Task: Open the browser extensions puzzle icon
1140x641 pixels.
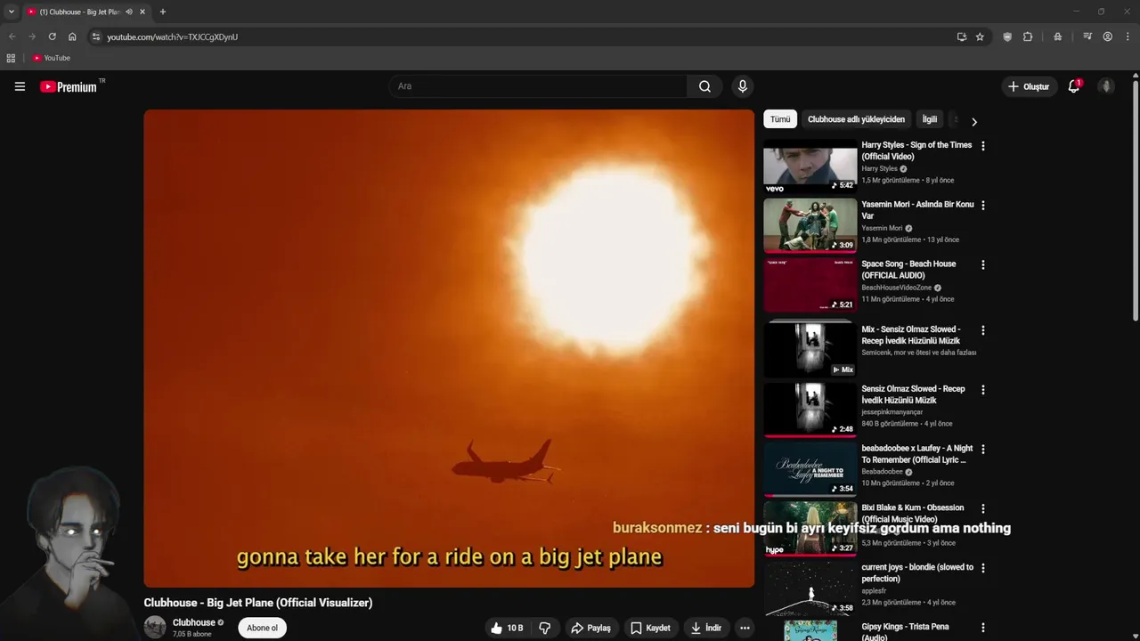Action: pyautogui.click(x=1028, y=37)
